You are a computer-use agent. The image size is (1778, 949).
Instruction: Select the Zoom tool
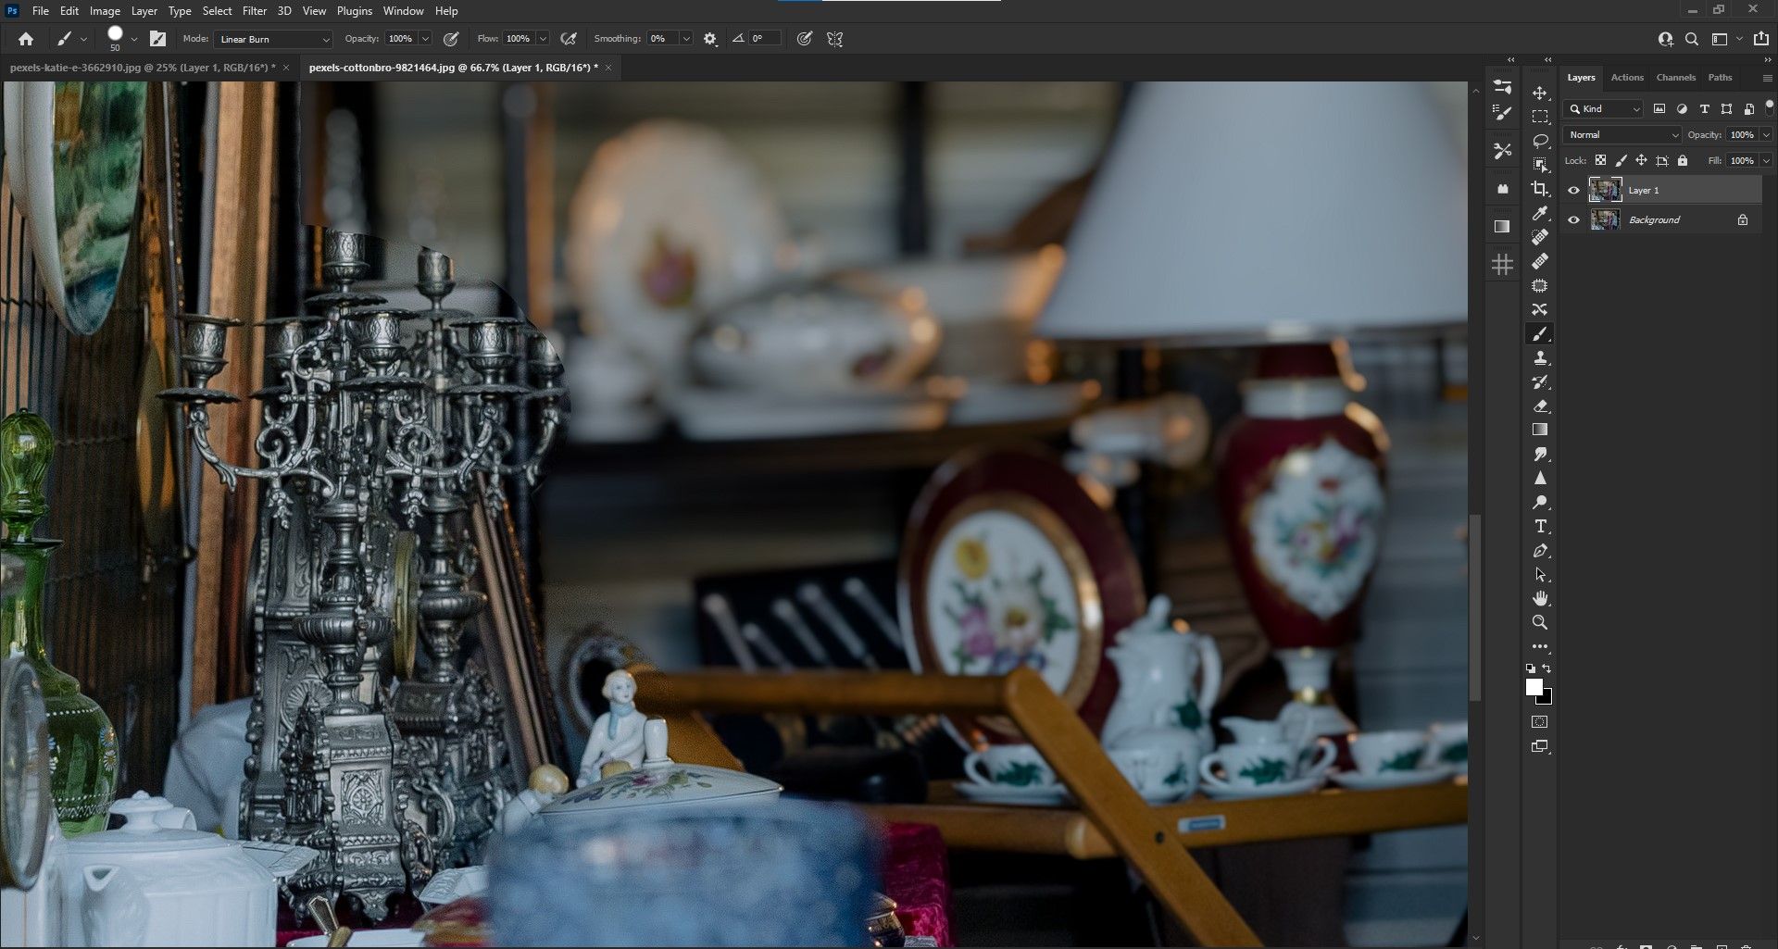tap(1540, 623)
